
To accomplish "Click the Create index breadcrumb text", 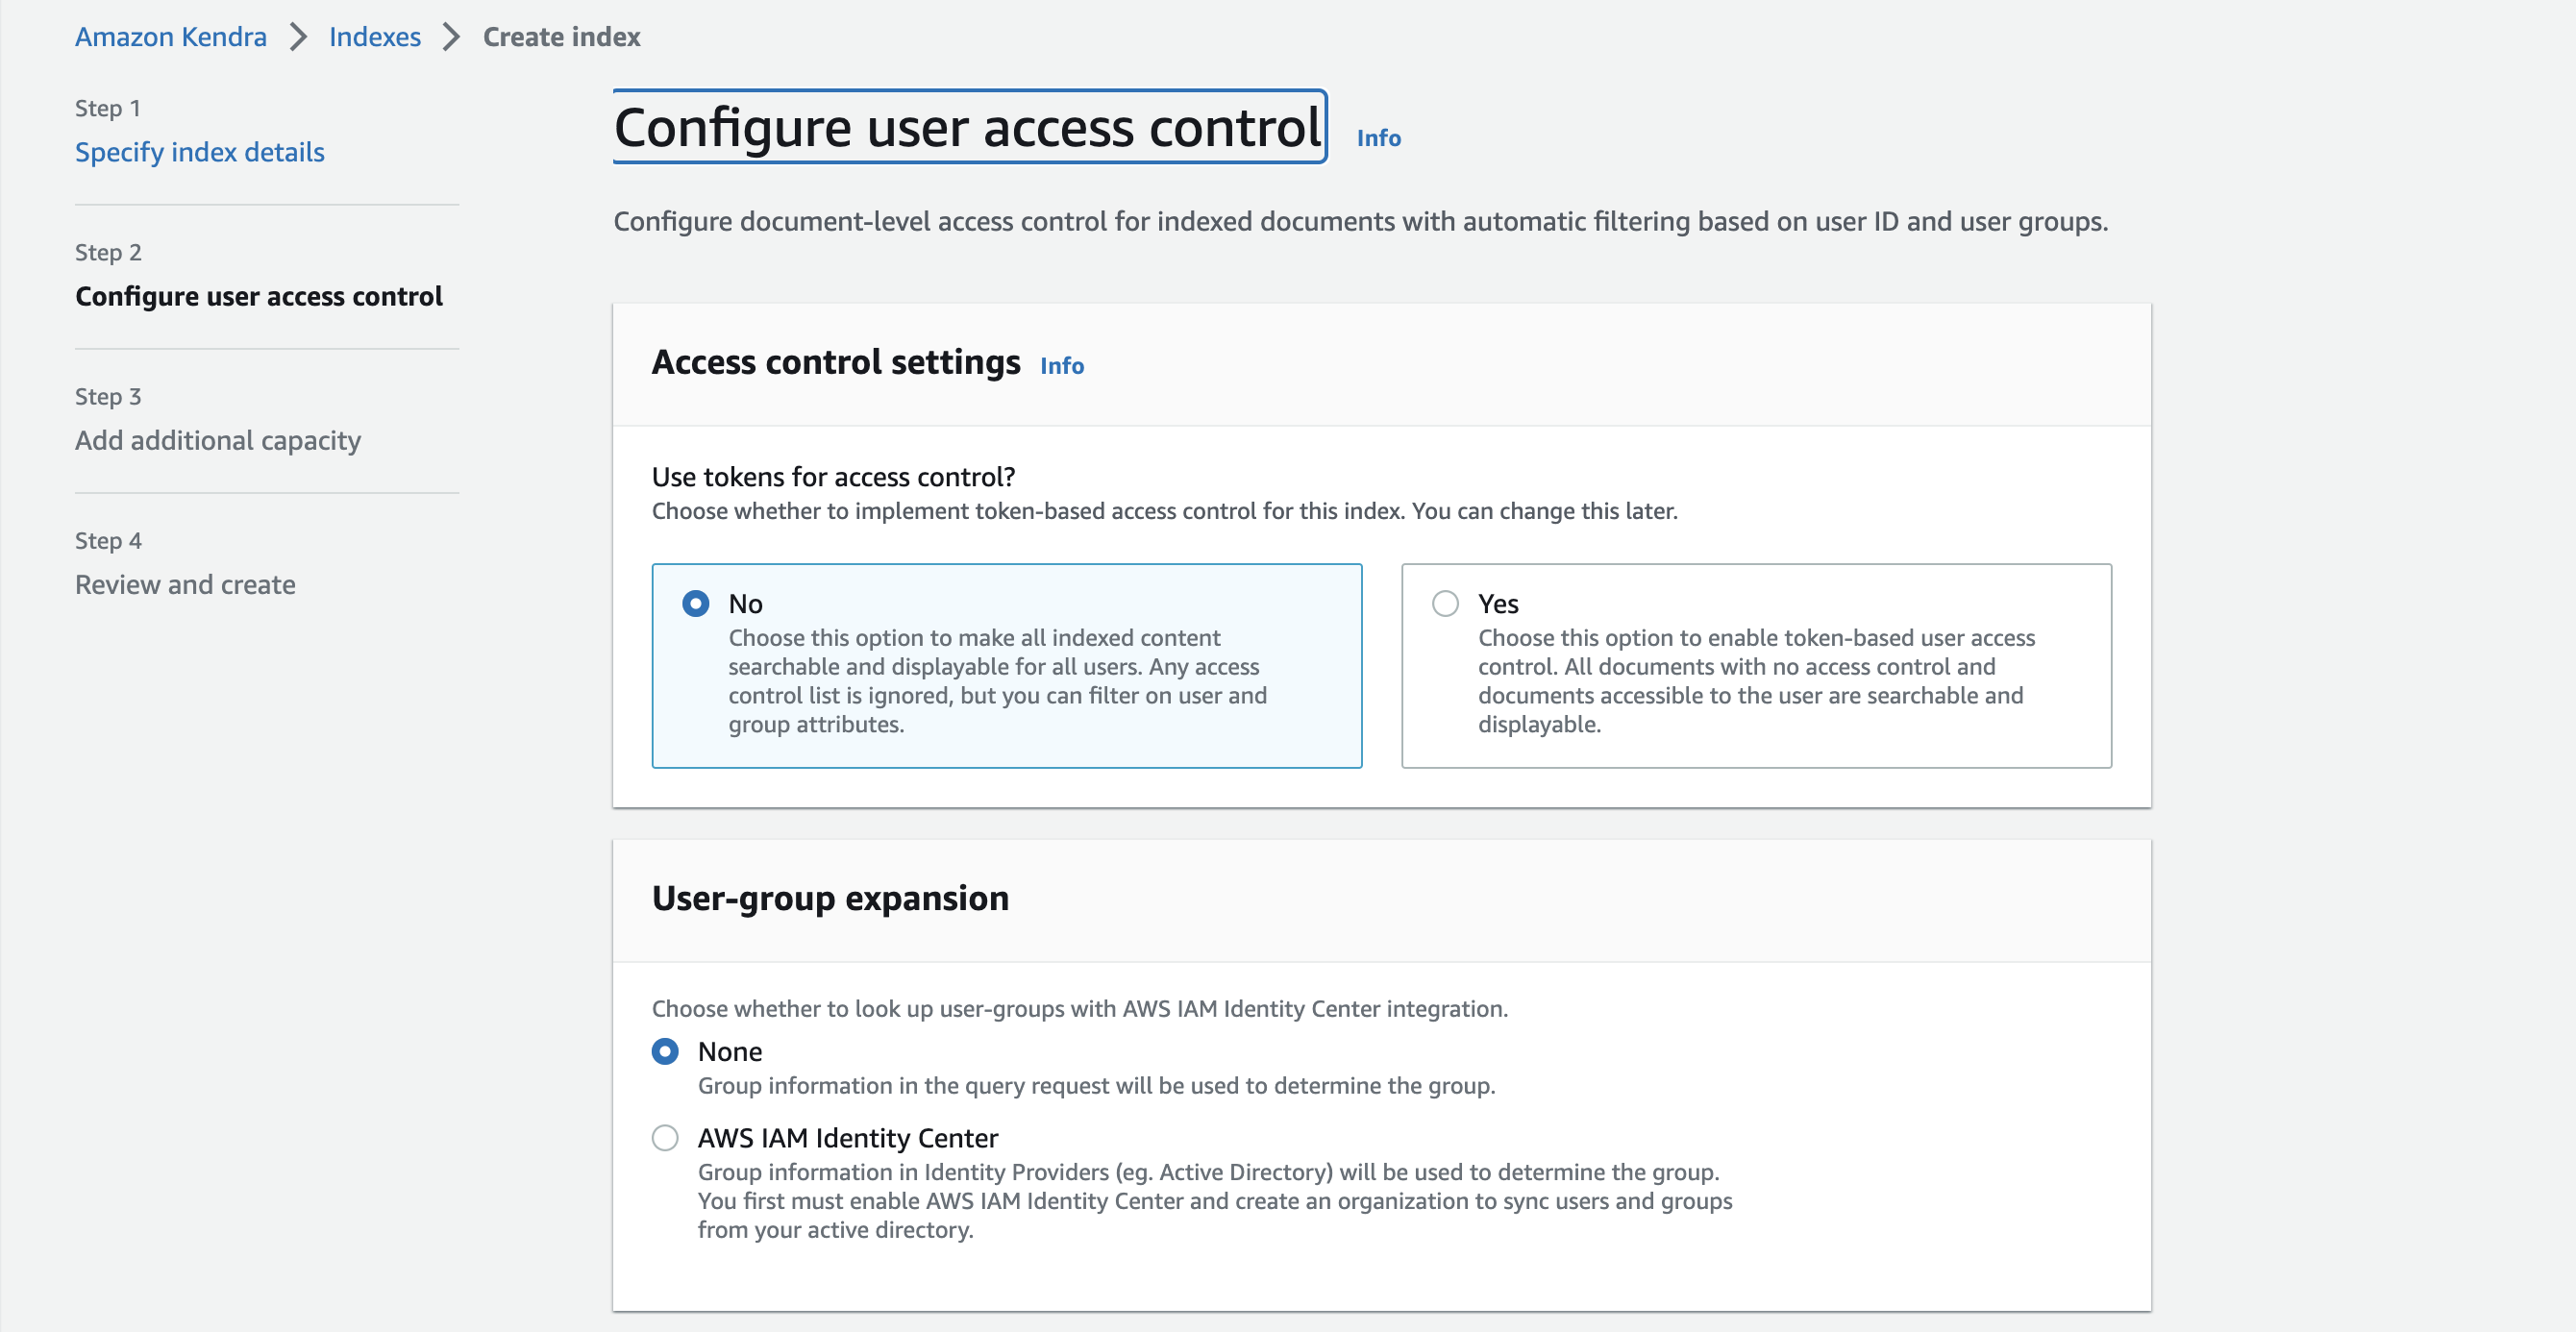I will tap(561, 37).
